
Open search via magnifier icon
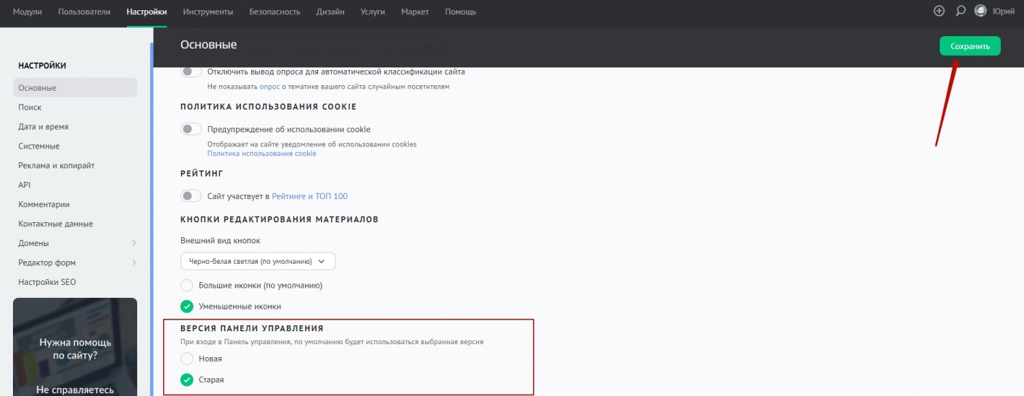click(x=961, y=11)
